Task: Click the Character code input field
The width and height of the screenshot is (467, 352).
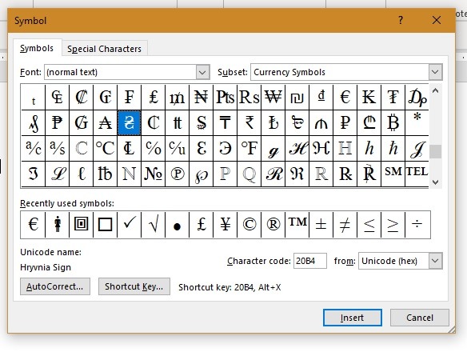Action: (x=309, y=261)
